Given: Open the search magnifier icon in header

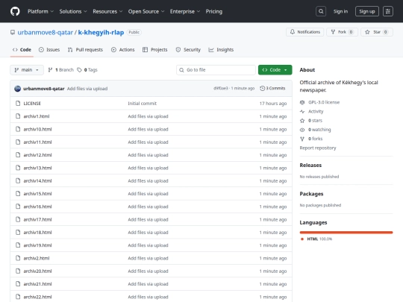Looking at the screenshot, I should pyautogui.click(x=321, y=11).
